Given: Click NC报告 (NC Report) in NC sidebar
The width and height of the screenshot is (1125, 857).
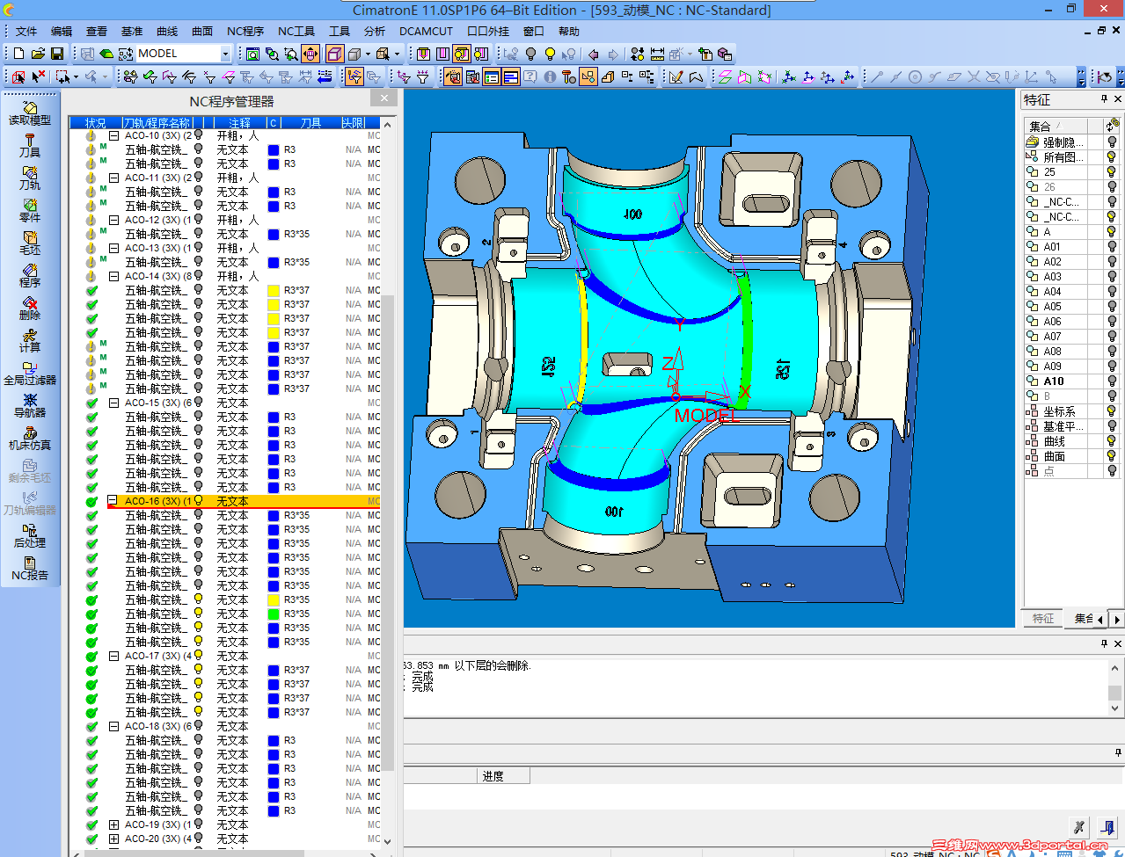Looking at the screenshot, I should [30, 569].
